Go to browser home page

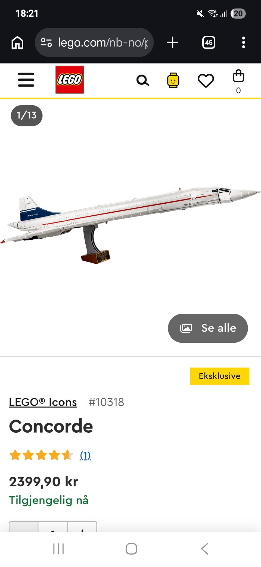pos(17,43)
